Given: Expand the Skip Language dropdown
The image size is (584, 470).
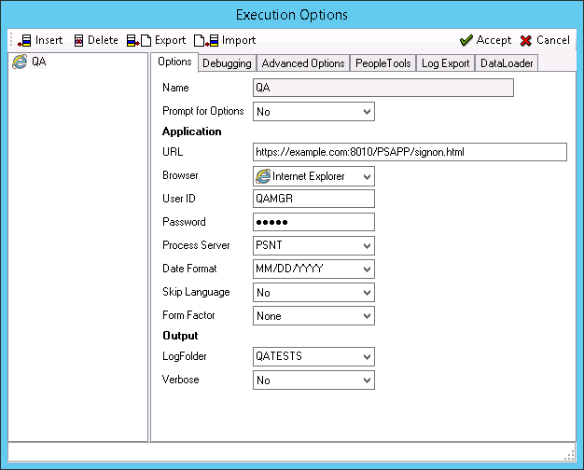Looking at the screenshot, I should click(x=367, y=293).
